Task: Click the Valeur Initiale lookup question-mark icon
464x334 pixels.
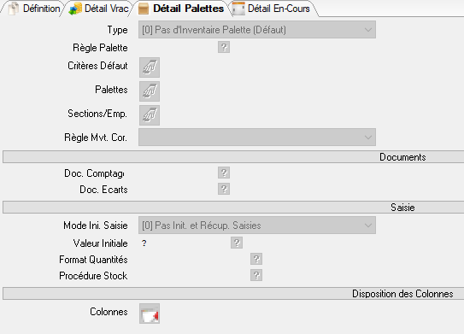Action: (x=237, y=243)
